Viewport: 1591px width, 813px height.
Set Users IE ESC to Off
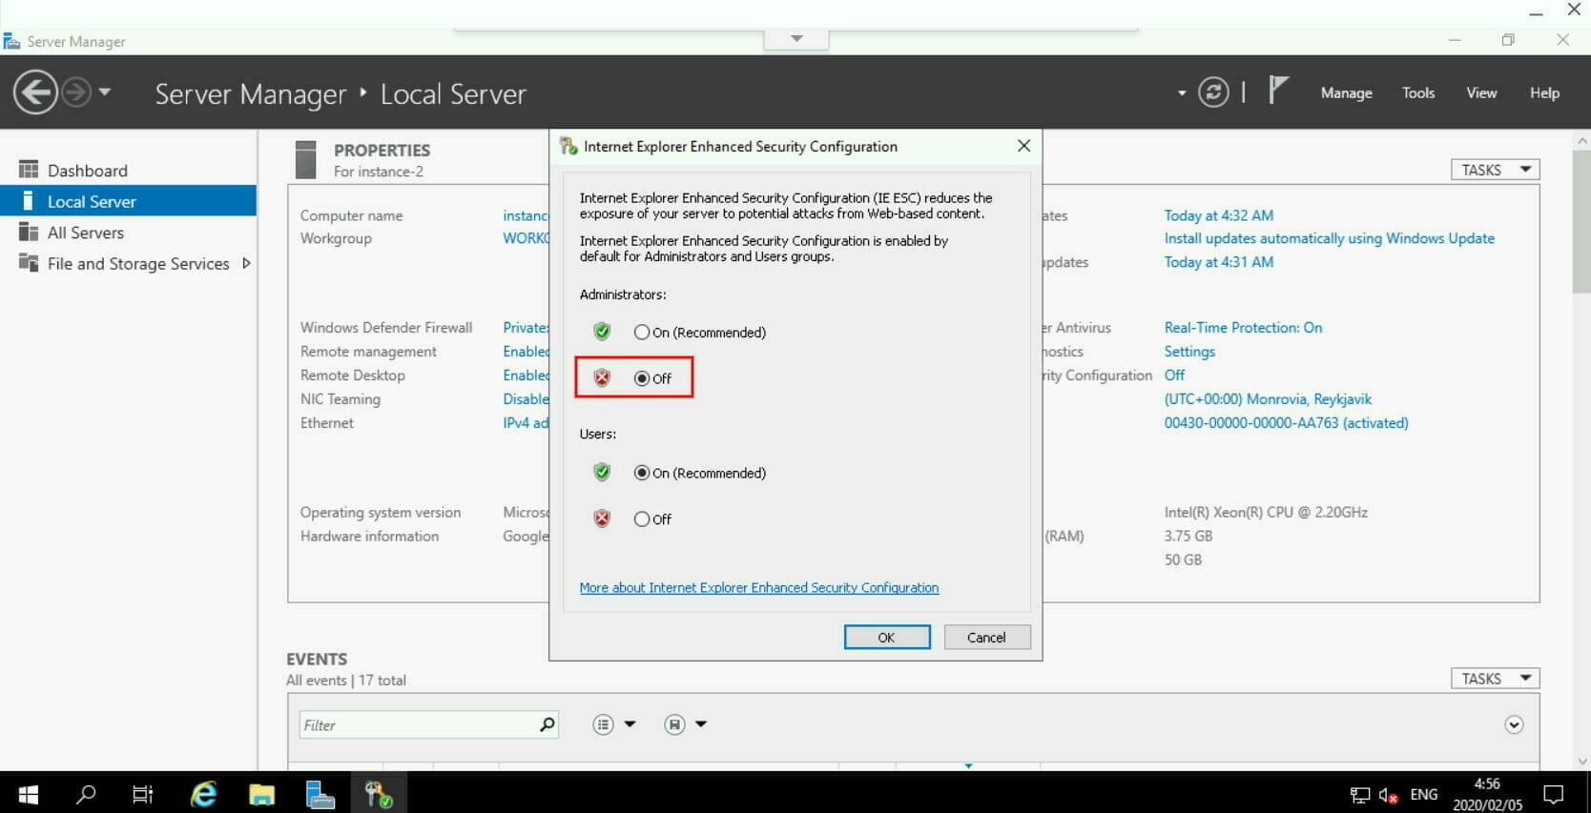pyautogui.click(x=652, y=519)
